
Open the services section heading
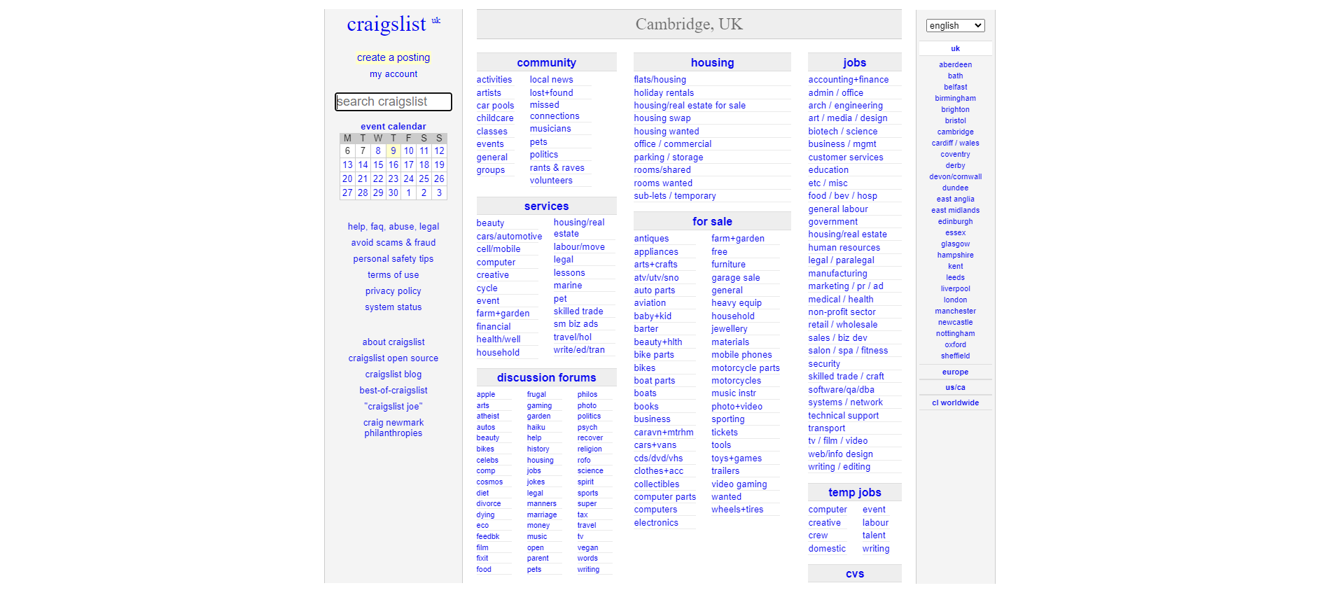tap(547, 206)
